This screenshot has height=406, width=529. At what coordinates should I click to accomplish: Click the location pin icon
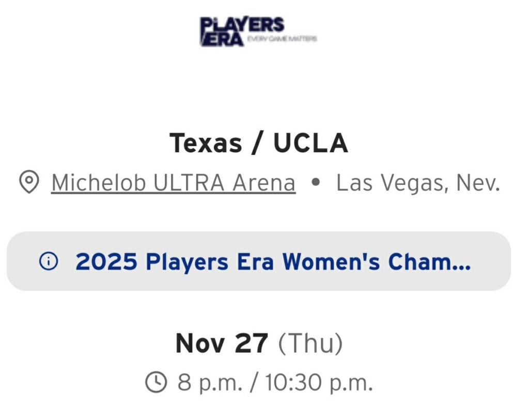[29, 182]
